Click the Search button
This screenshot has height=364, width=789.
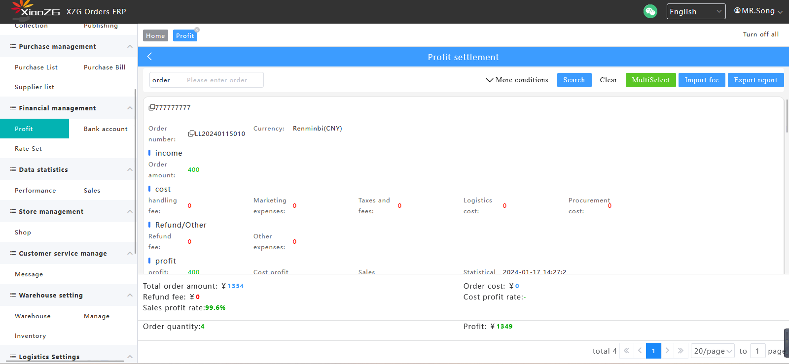point(574,80)
